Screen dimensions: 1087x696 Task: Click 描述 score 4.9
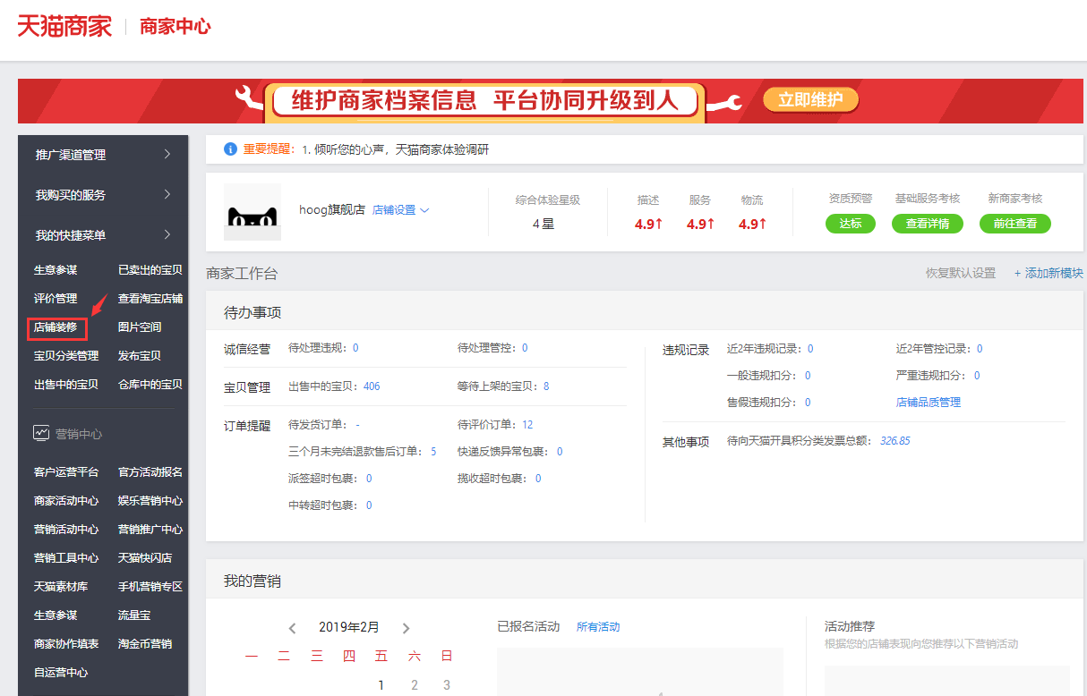648,225
